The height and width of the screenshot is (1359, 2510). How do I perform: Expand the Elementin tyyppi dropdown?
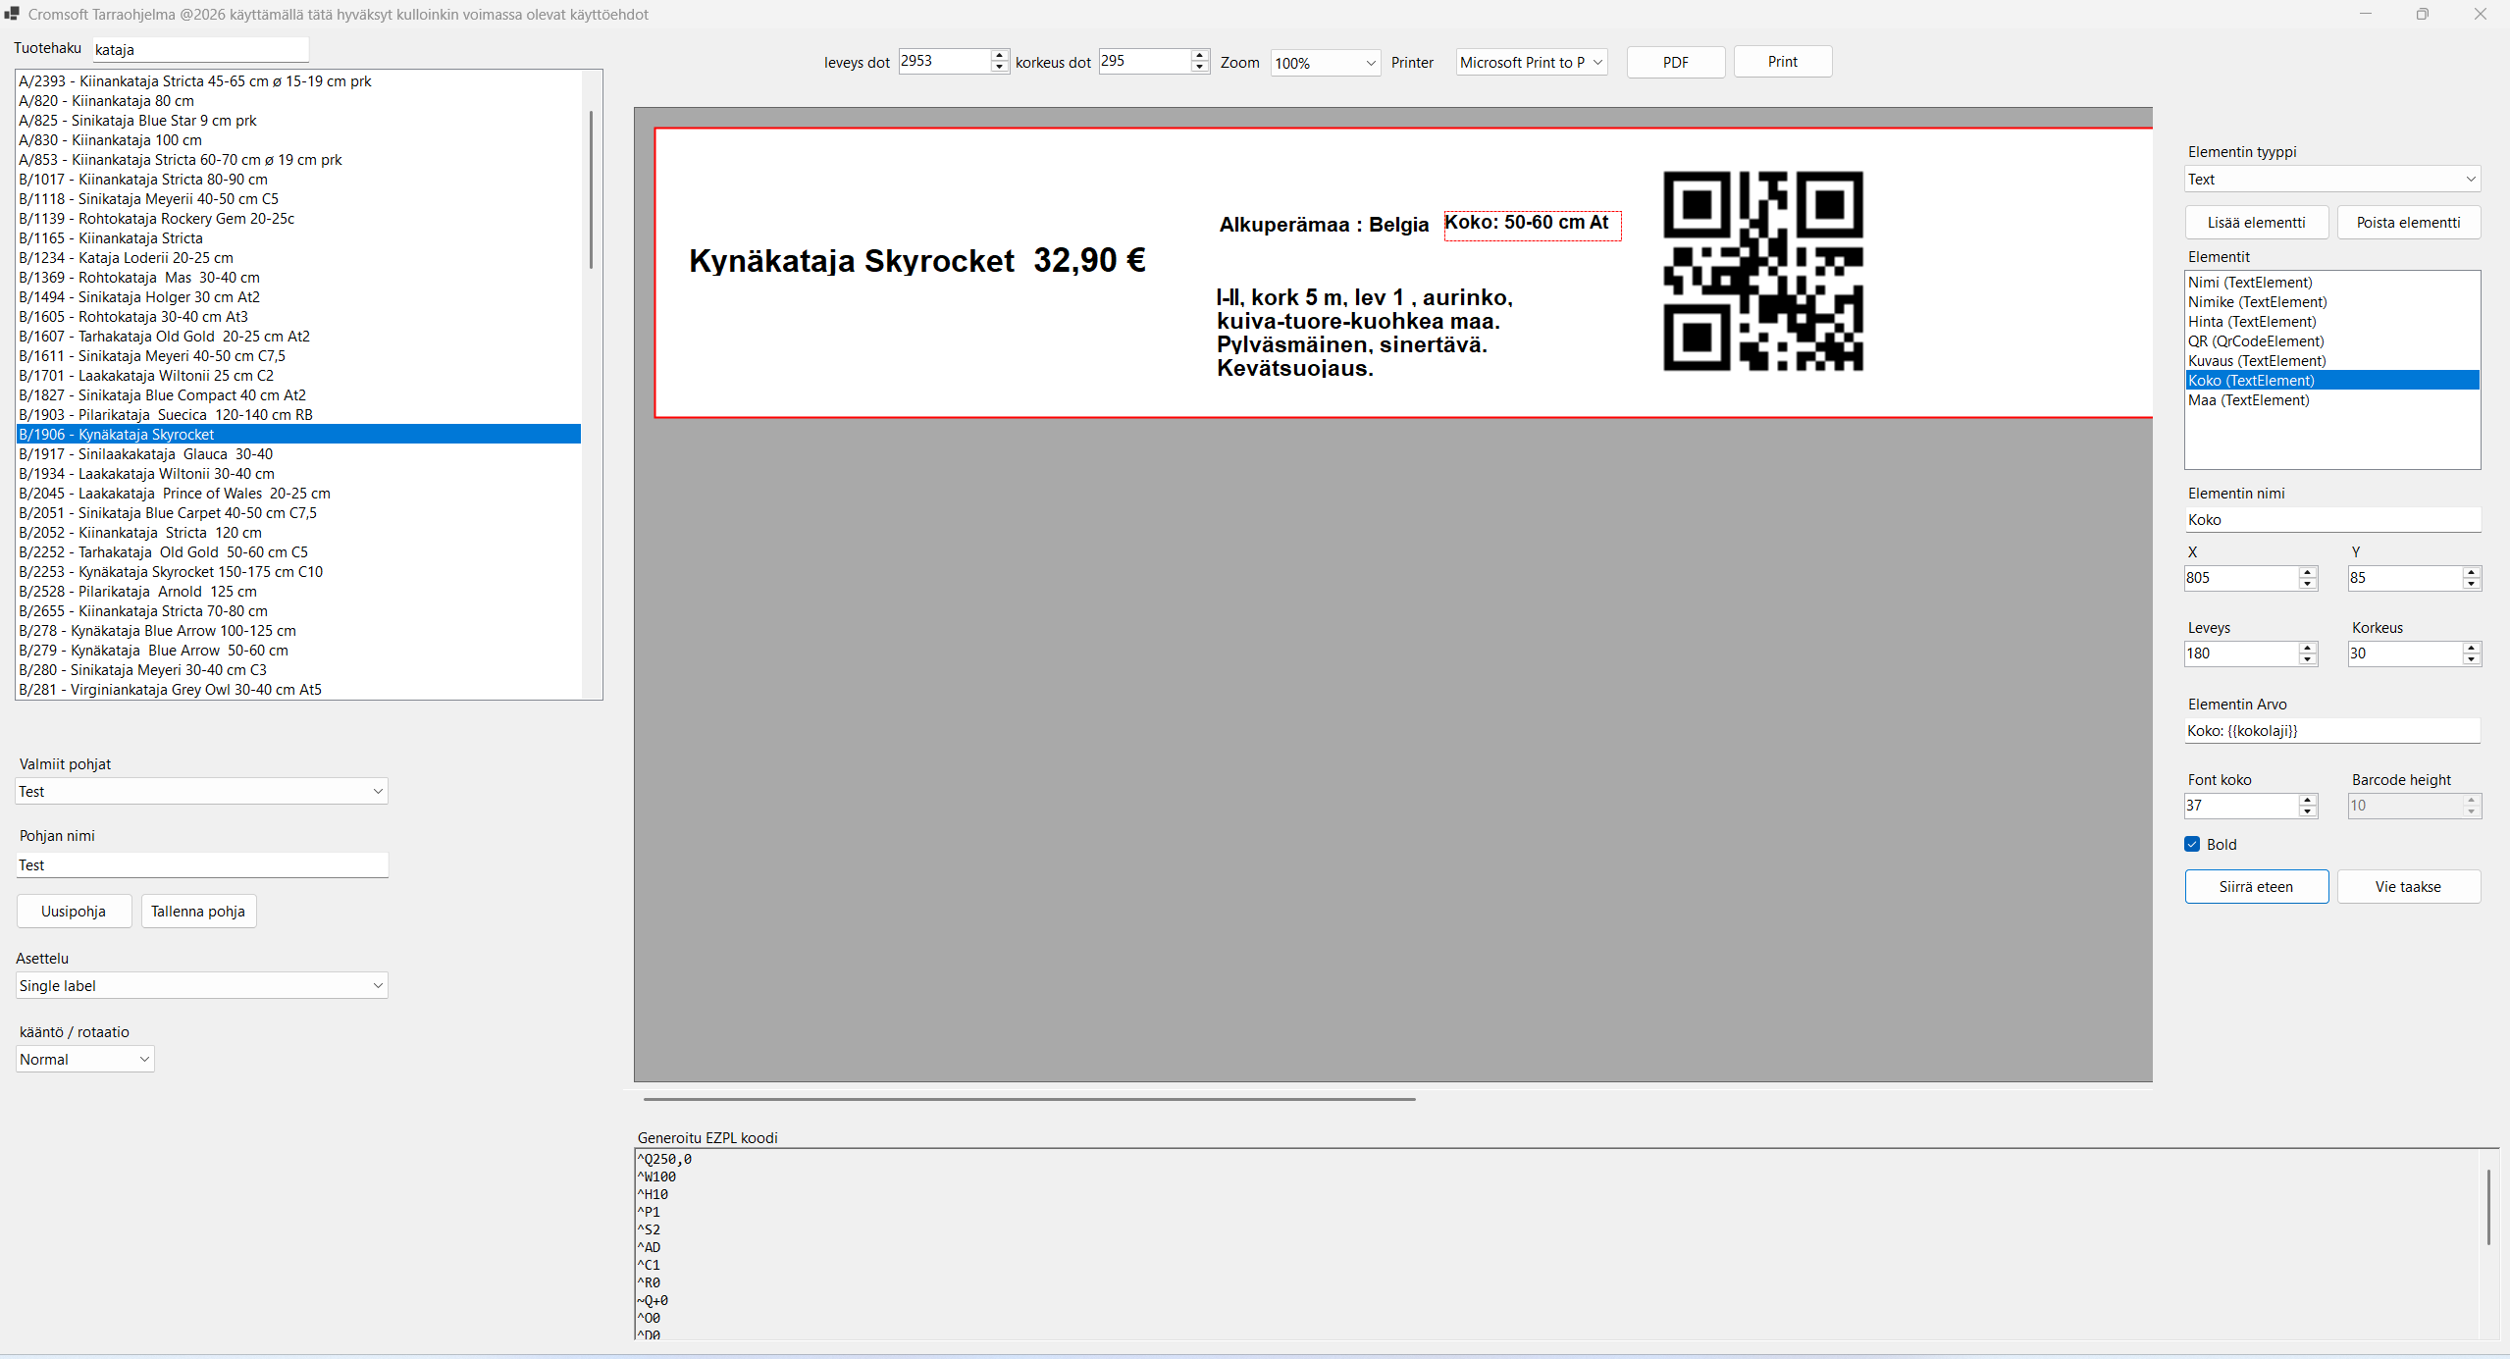[x=2332, y=180]
